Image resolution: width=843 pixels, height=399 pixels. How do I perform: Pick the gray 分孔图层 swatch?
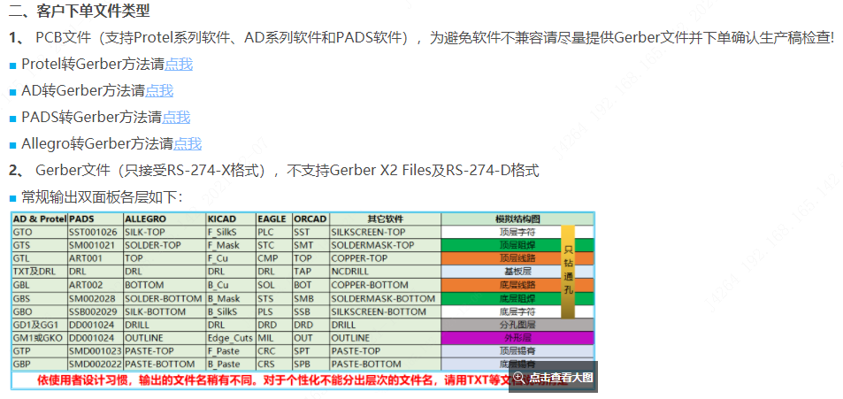pyautogui.click(x=517, y=325)
